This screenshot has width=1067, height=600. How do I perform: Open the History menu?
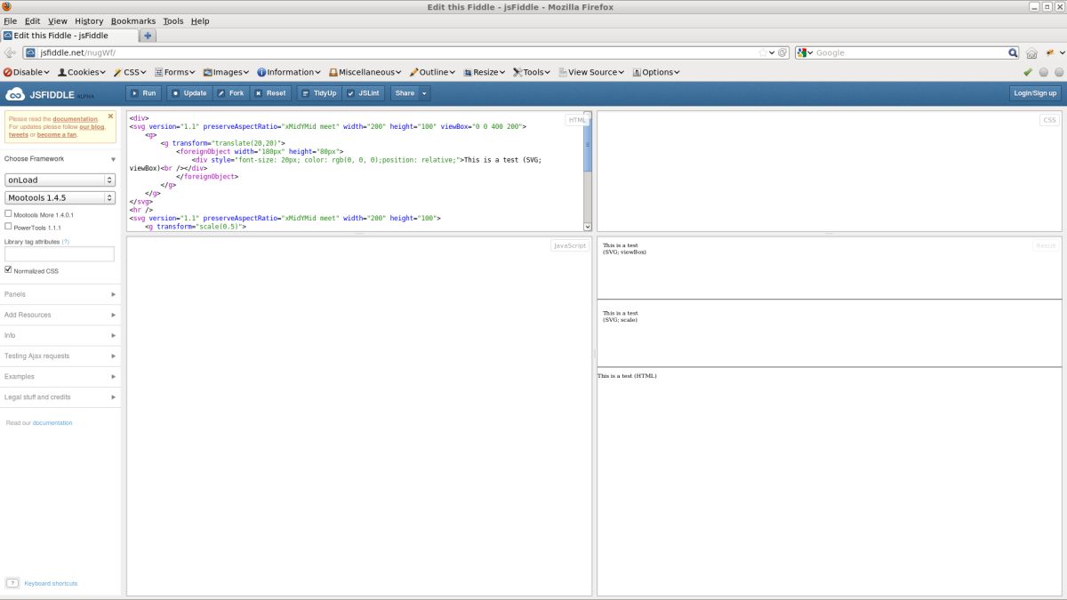coord(89,20)
